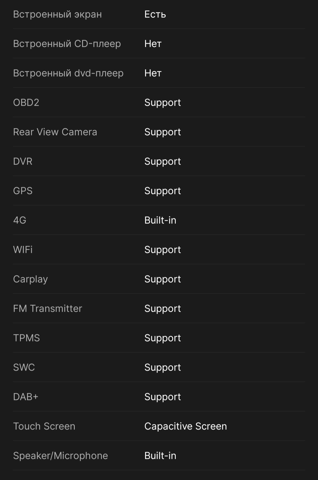Select the Встроенный dvd-плеер label

click(68, 73)
